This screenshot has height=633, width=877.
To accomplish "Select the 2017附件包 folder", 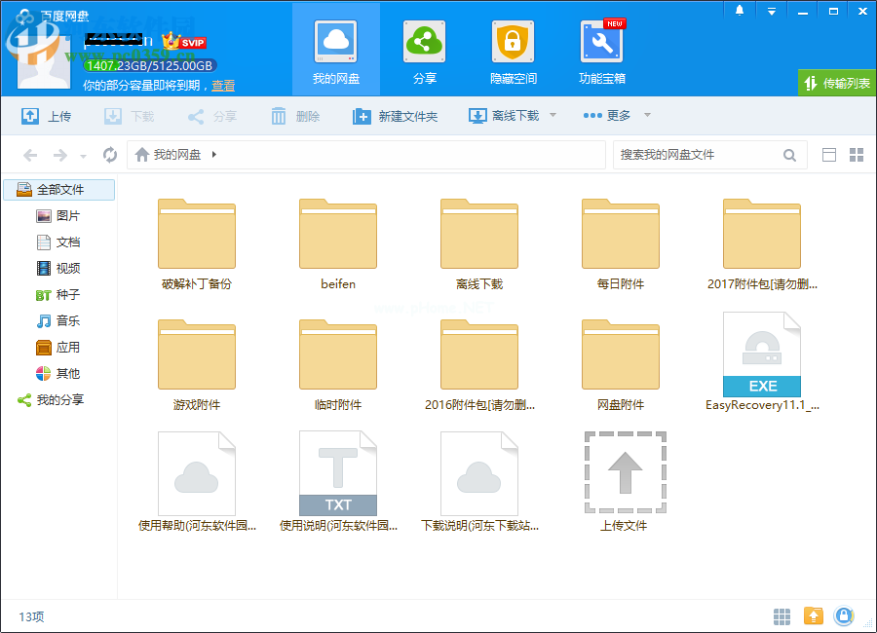I will coord(762,244).
